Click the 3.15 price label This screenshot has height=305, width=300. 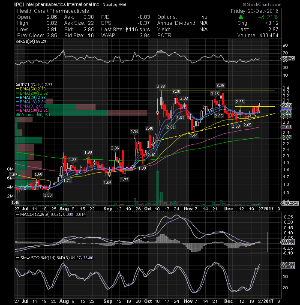[x=215, y=93]
